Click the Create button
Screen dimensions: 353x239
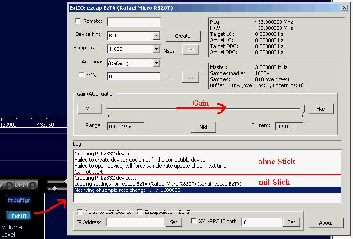183,36
